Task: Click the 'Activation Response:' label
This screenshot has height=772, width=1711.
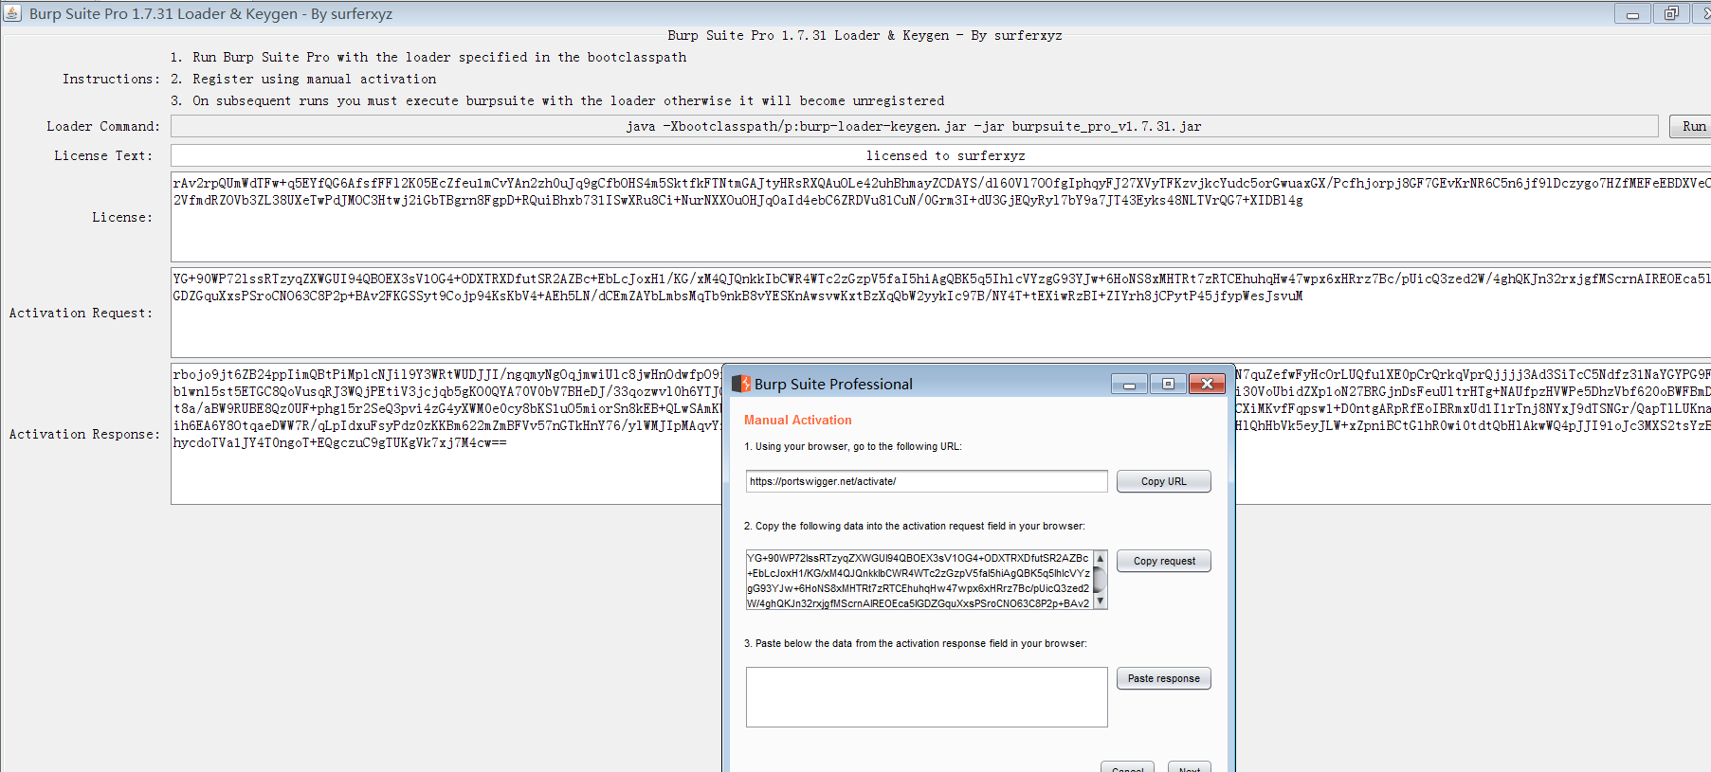Action: coord(84,434)
